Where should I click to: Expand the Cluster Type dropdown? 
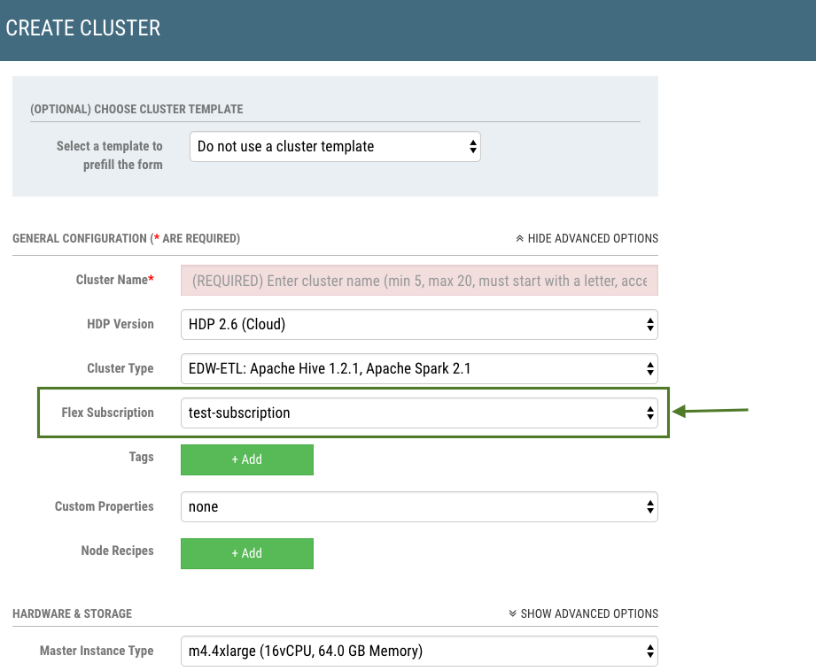point(419,369)
